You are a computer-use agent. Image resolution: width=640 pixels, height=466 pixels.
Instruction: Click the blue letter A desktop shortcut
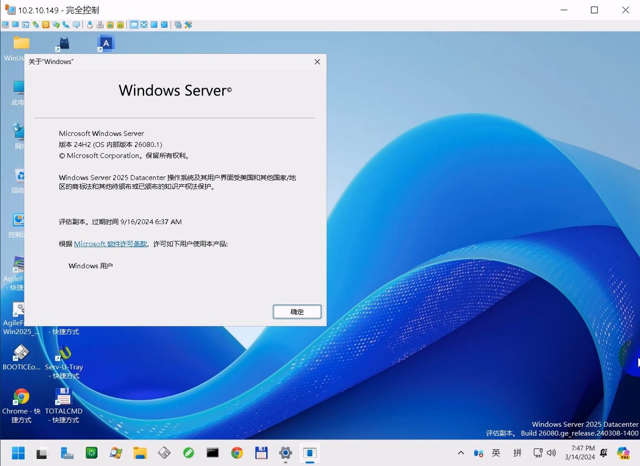106,44
